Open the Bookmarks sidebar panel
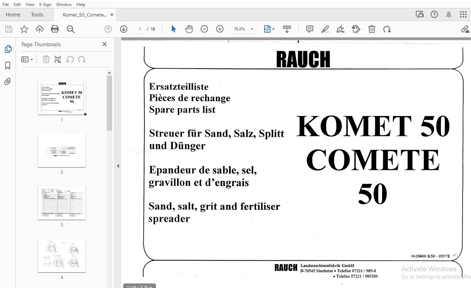Image resolution: width=471 pixels, height=288 pixels. 8,66
